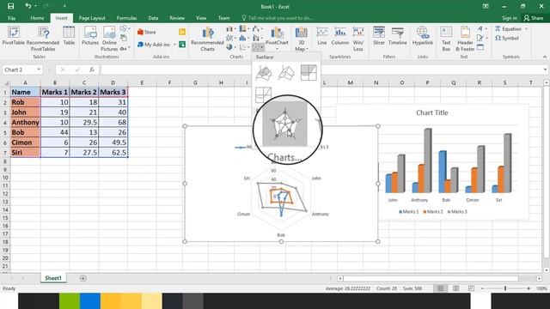Collapse the ribbon

544,57
